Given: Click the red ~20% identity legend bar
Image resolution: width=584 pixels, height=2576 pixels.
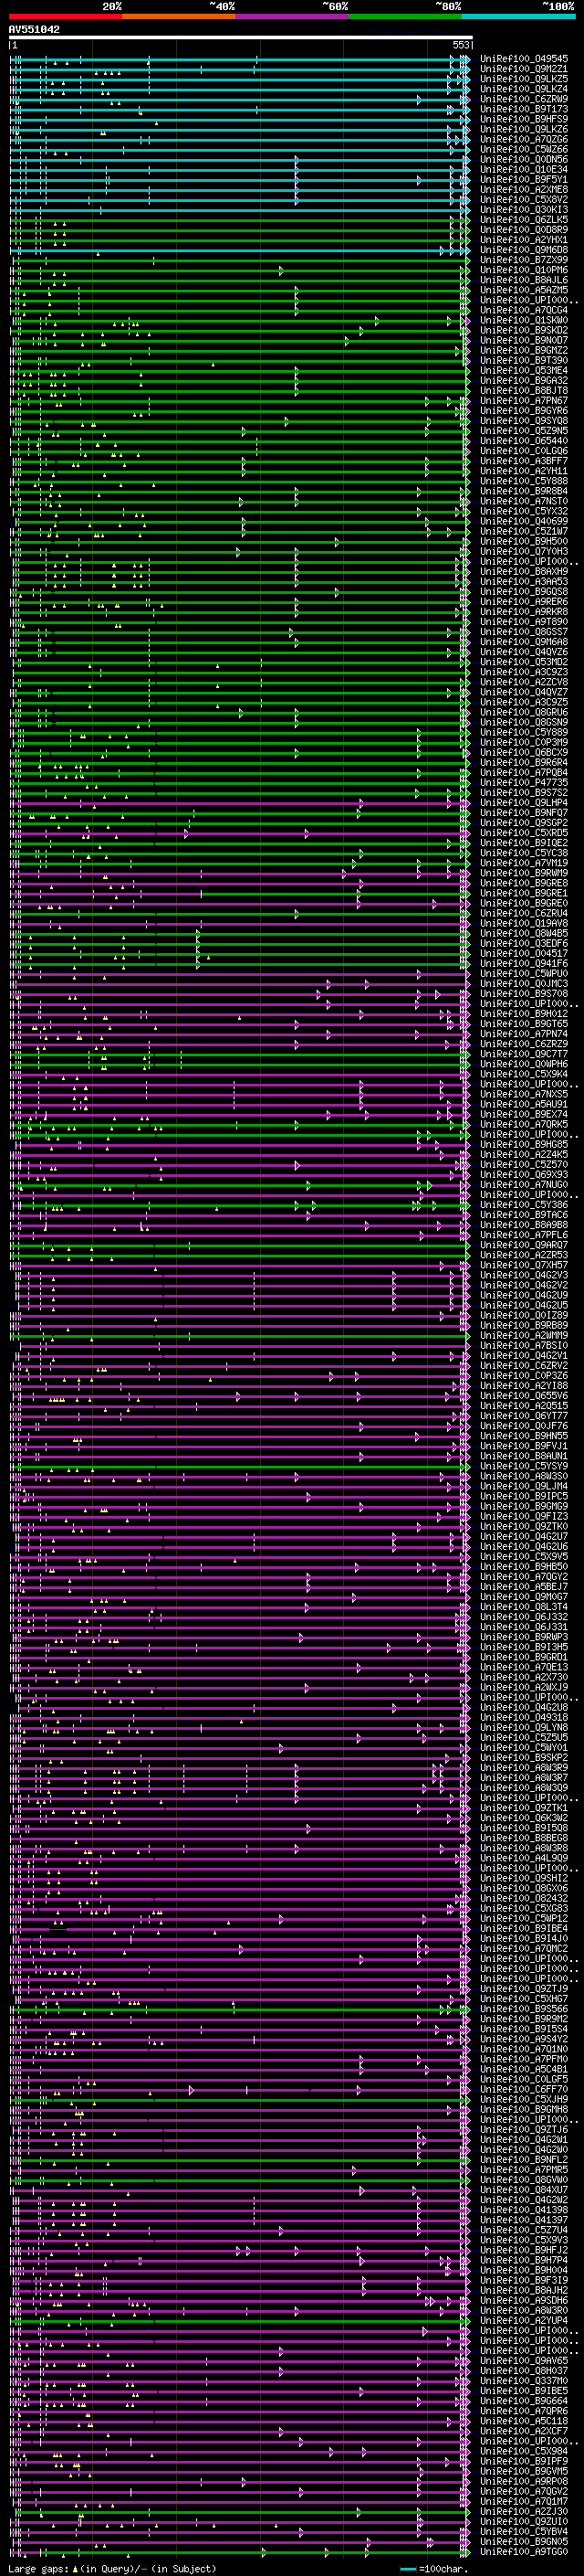Looking at the screenshot, I should [65, 16].
